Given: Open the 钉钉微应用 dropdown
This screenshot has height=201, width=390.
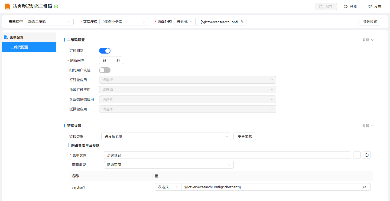Looking at the screenshot, I should pos(188,80).
